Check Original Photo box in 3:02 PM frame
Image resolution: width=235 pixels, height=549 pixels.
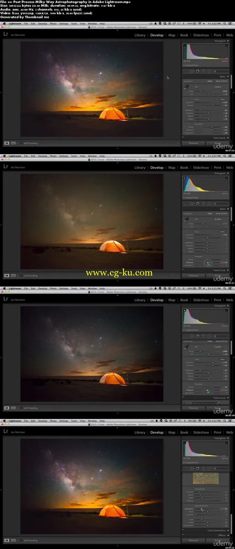(x=185, y=65)
